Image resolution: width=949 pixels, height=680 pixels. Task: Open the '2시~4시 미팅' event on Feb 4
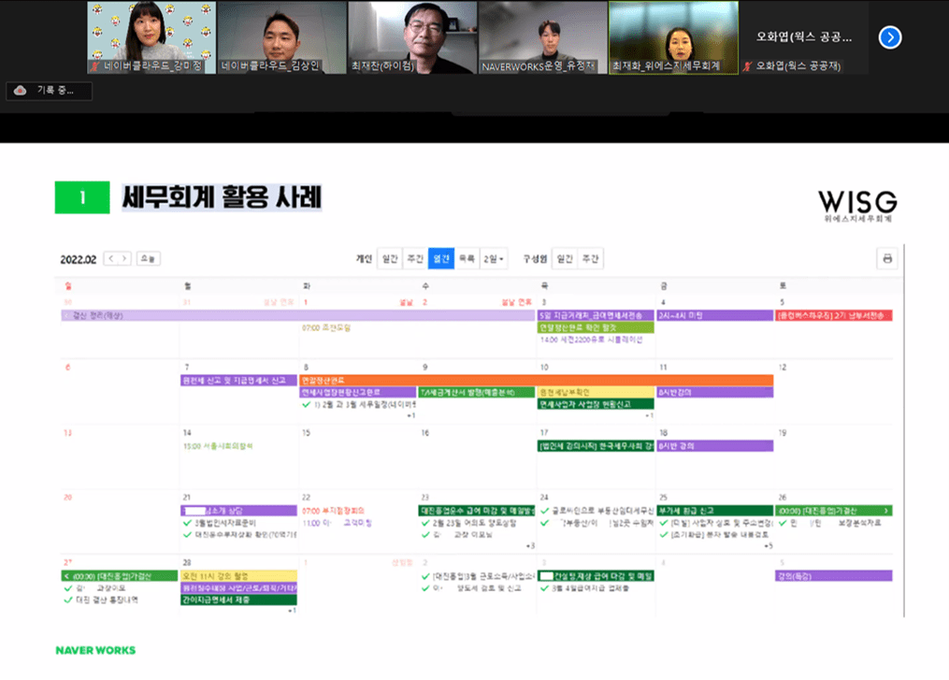[x=714, y=315]
